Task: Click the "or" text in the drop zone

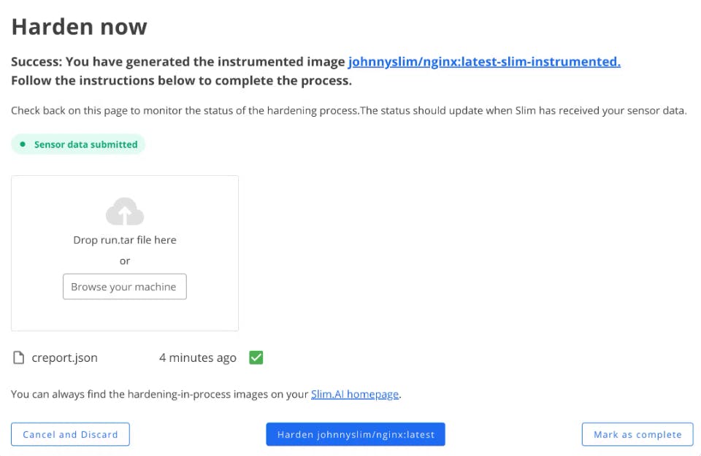Action: 125,260
